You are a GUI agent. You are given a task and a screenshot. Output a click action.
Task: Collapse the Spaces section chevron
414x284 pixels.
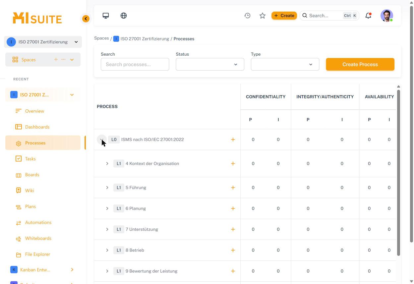pos(72,60)
